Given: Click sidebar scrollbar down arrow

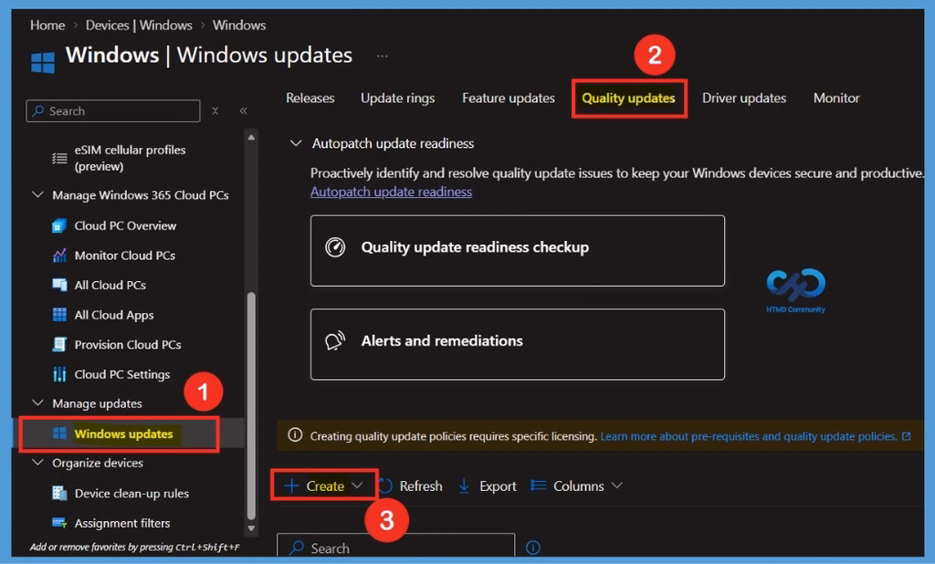Looking at the screenshot, I should (251, 527).
